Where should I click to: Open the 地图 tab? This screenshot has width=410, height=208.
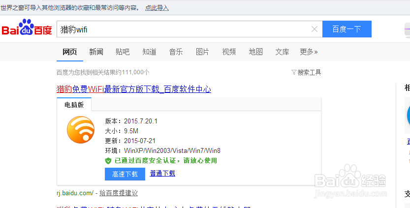pyautogui.click(x=255, y=52)
